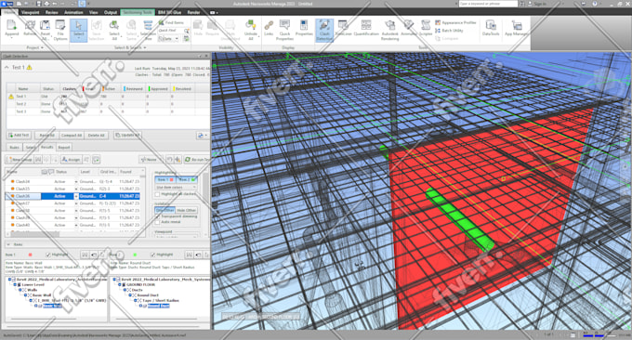Toggle the Transparent dimming checkbox
The height and width of the screenshot is (340, 632).
158,216
